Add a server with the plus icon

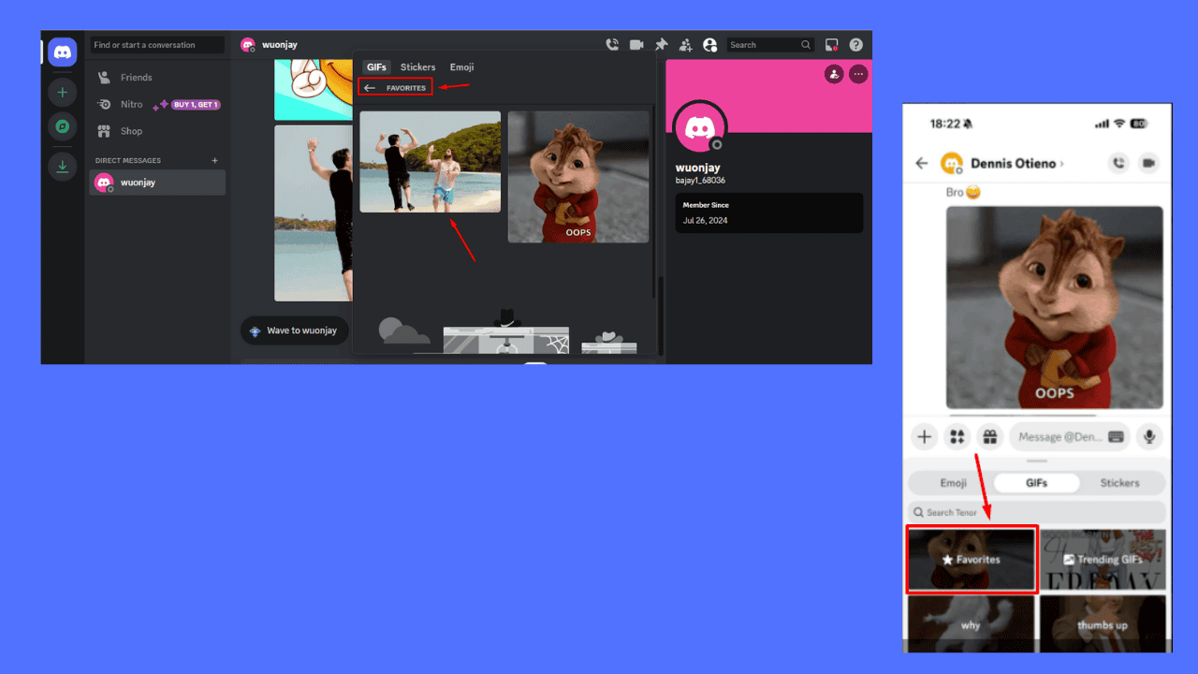pyautogui.click(x=63, y=92)
